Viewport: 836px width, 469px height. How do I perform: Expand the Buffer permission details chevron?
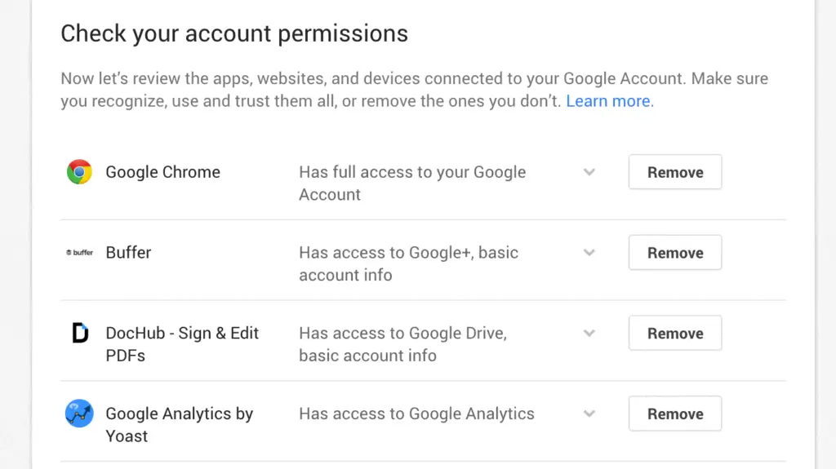(x=589, y=253)
